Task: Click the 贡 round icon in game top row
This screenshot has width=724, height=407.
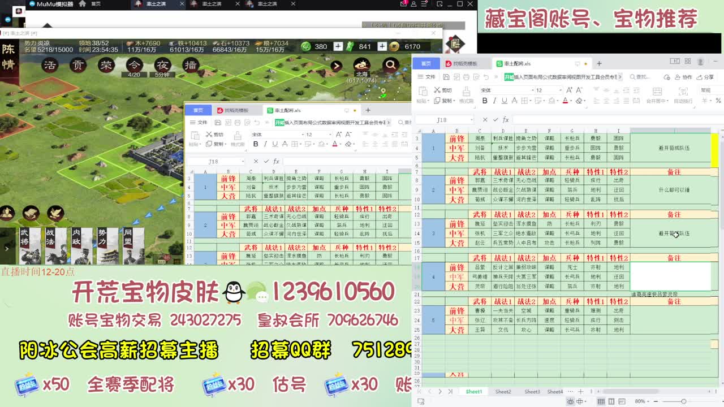Action: 79,66
